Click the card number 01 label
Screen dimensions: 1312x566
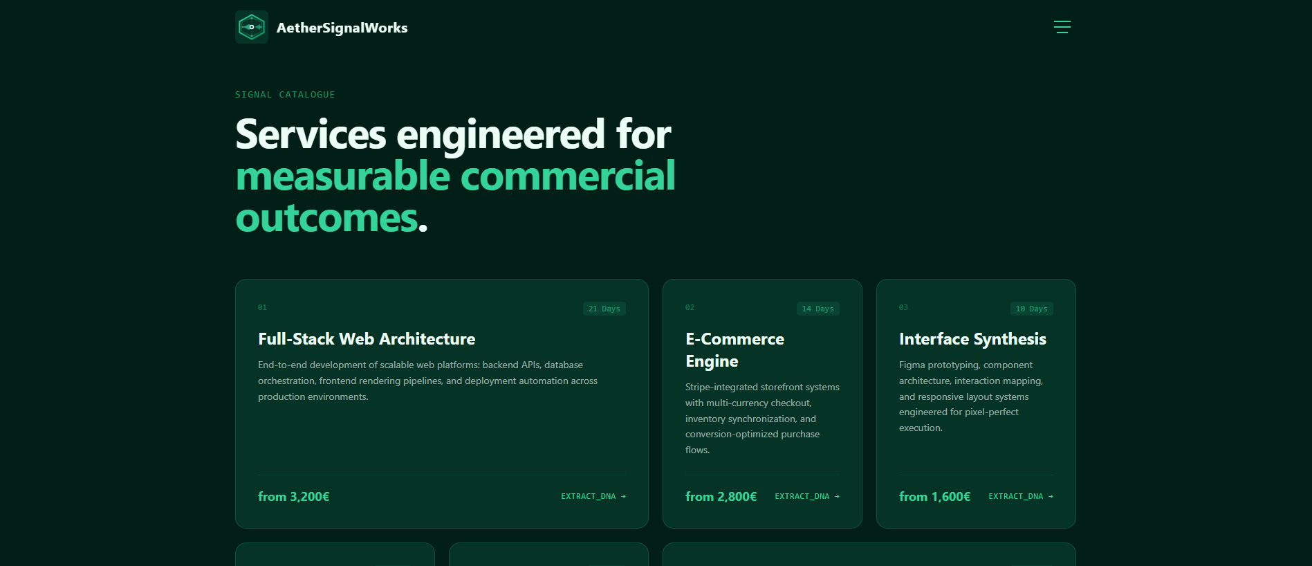tap(262, 307)
